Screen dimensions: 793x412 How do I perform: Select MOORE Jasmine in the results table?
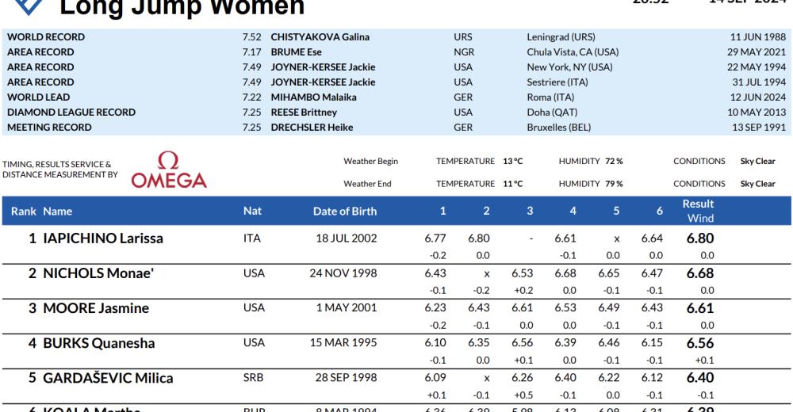pyautogui.click(x=96, y=308)
